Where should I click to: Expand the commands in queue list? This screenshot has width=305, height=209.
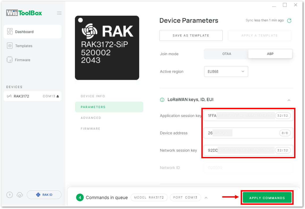click(x=206, y=198)
